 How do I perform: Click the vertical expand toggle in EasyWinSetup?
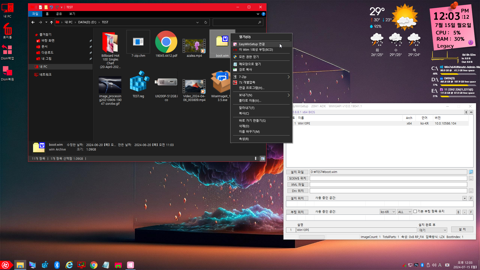pyautogui.click(x=466, y=112)
